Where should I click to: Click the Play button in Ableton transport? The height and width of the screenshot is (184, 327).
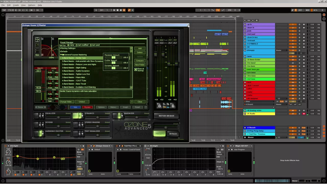pyautogui.click(x=114, y=10)
